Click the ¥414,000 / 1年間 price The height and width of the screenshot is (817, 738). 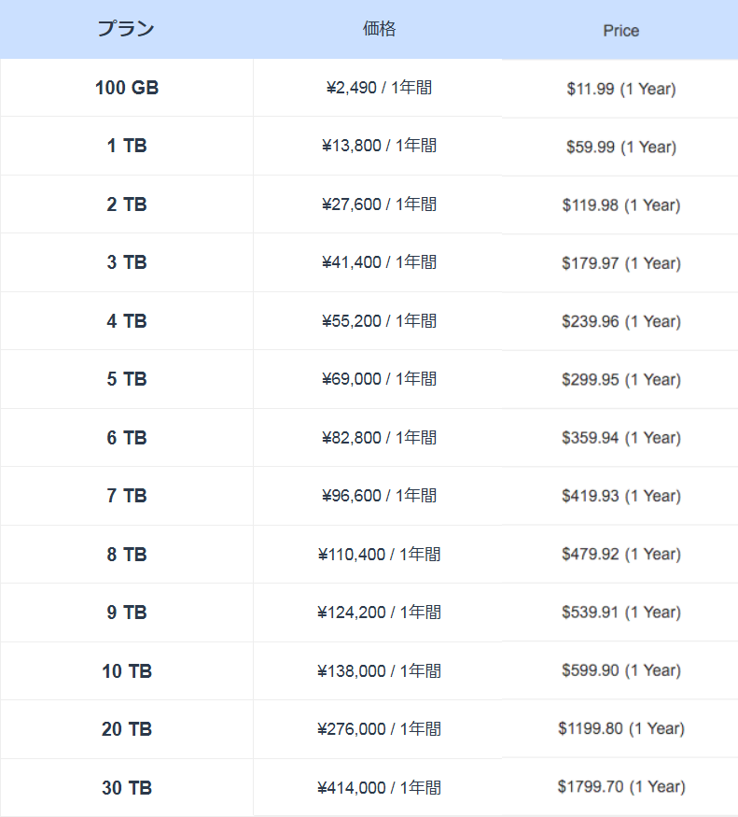(x=379, y=788)
